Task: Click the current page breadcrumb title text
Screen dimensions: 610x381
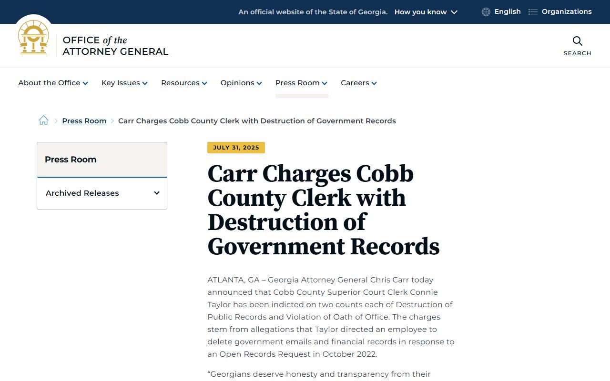Action: [257, 121]
